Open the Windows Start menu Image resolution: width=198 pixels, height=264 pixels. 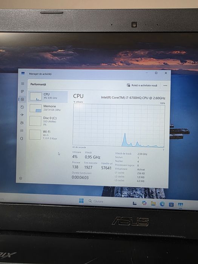tap(81, 201)
